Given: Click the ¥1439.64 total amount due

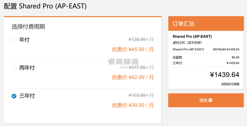Looking at the screenshot, I should click(225, 75).
